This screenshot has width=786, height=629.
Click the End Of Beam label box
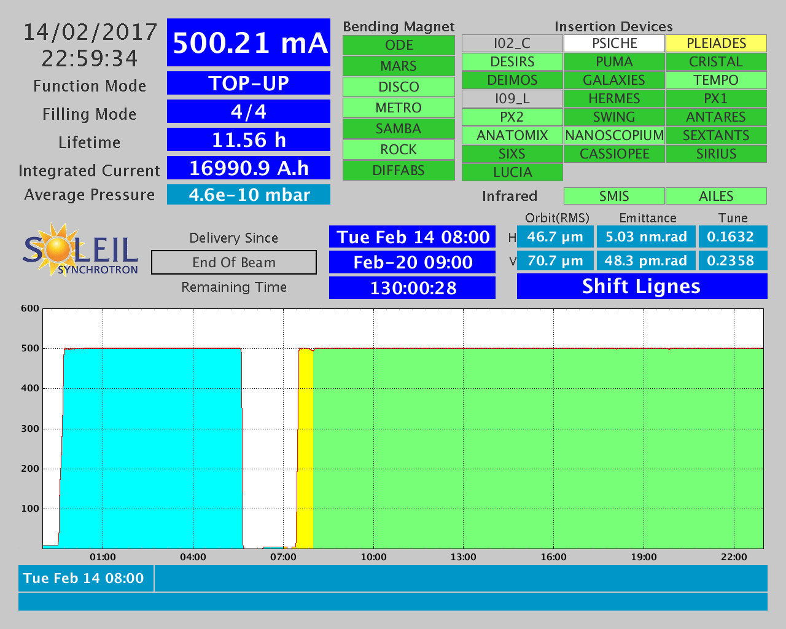(234, 263)
